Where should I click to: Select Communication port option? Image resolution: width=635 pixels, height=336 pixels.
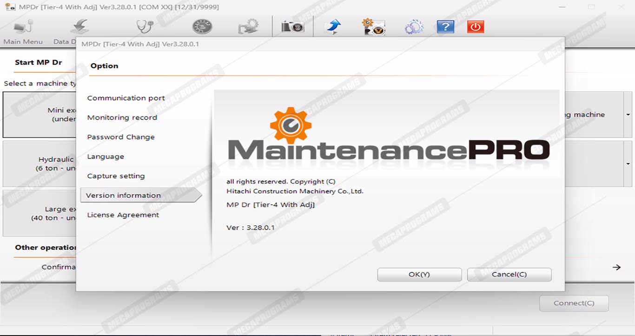pos(126,98)
